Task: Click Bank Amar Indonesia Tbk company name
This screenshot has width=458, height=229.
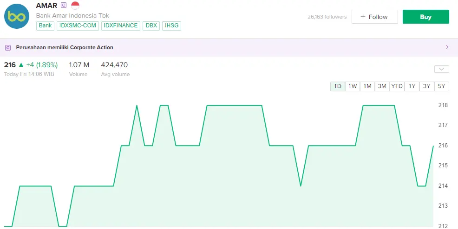Action: [72, 15]
